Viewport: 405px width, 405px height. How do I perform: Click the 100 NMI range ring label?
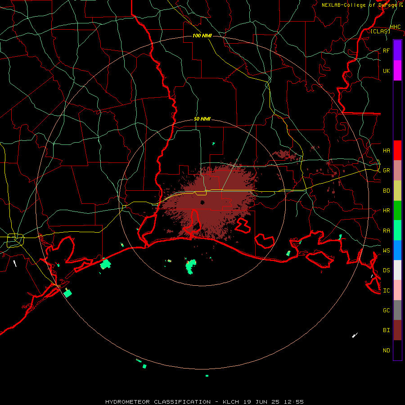click(202, 36)
